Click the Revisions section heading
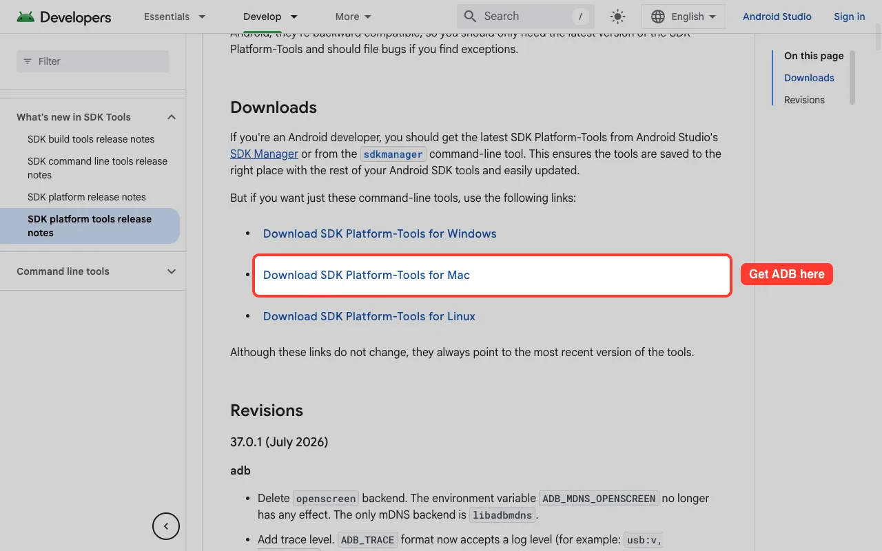The height and width of the screenshot is (551, 882). tap(267, 410)
